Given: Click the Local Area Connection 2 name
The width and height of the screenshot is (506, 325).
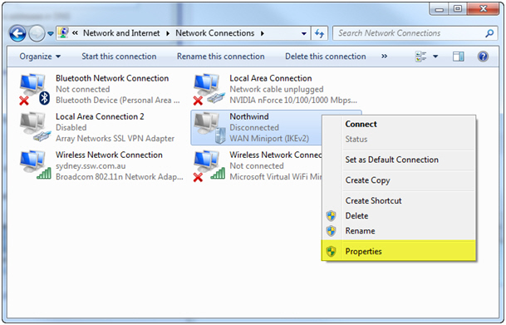Looking at the screenshot, I should (100, 116).
